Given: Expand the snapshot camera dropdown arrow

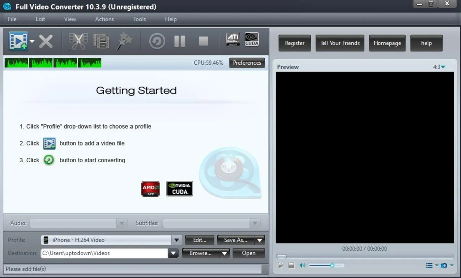Looking at the screenshot, I should [x=452, y=265].
